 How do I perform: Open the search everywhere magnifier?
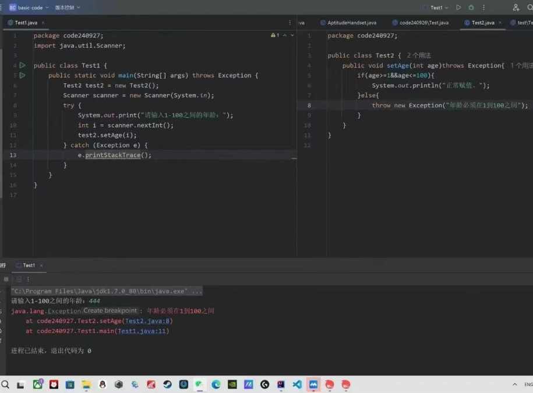(x=530, y=7)
